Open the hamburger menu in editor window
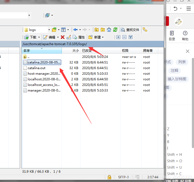This screenshot has height=182, width=194. pos(189,9)
